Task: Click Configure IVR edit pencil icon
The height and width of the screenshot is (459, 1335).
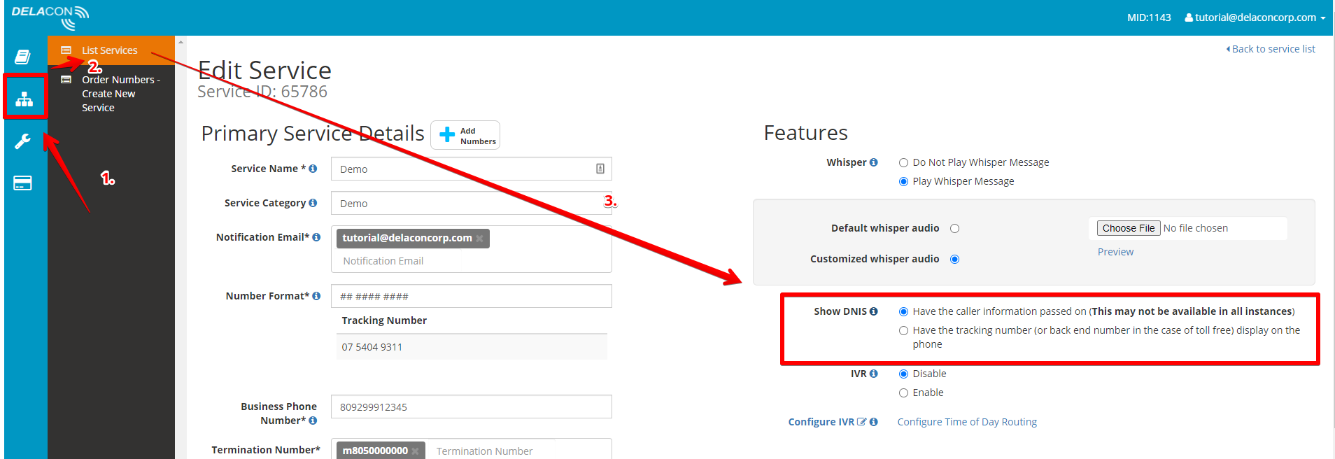Action: click(x=861, y=422)
